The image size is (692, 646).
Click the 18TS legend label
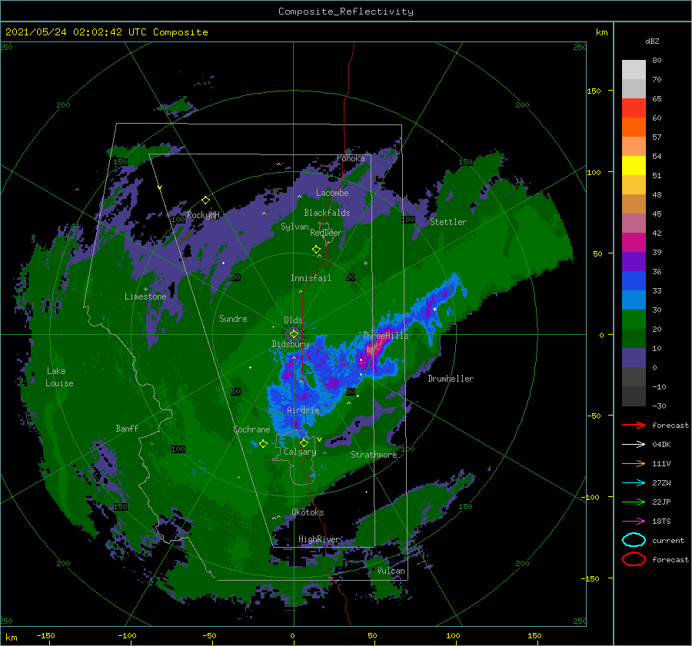[661, 522]
